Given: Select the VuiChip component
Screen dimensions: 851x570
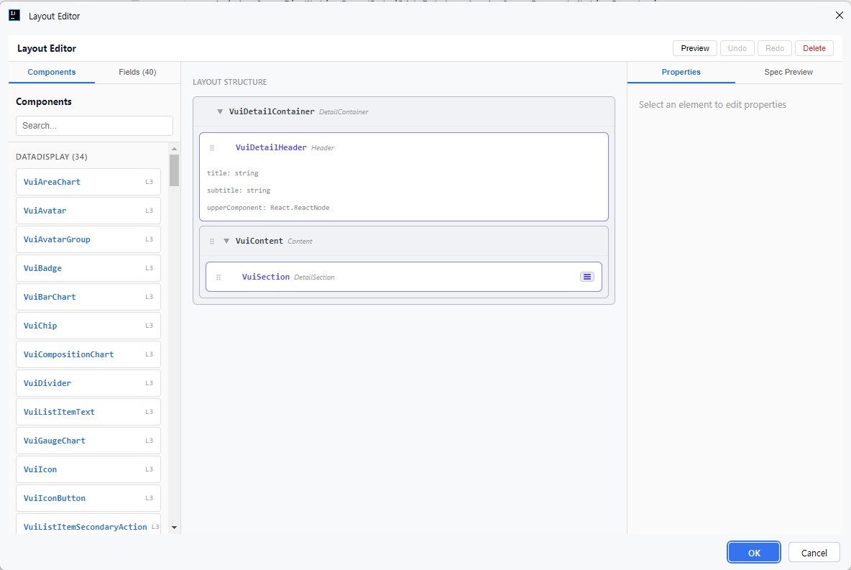Looking at the screenshot, I should click(88, 326).
